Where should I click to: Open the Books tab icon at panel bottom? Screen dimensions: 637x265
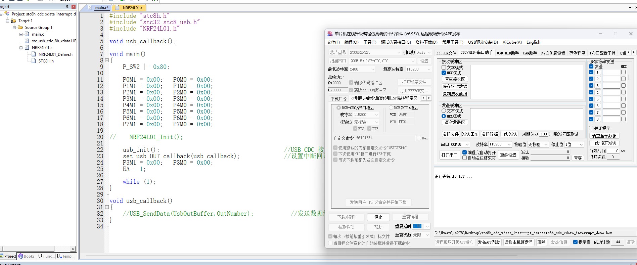pos(21,256)
